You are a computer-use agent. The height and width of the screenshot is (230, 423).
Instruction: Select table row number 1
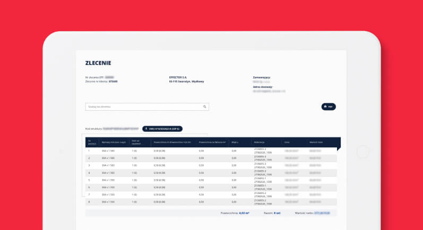pyautogui.click(x=211, y=151)
